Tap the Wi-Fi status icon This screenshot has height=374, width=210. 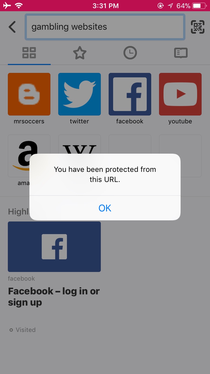[19, 6]
